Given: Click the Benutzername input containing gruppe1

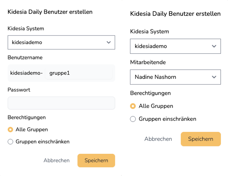Looking at the screenshot, I should coord(79,73).
